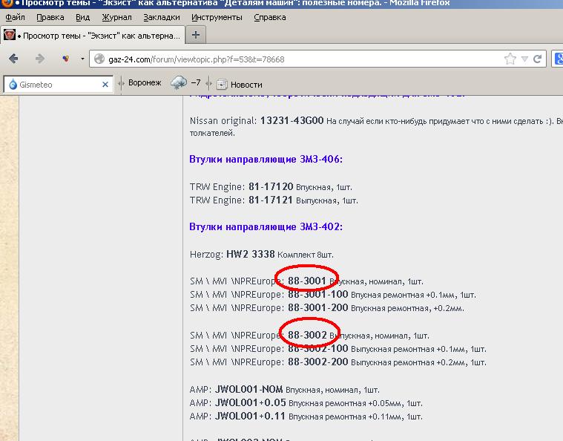The width and height of the screenshot is (563, 441).
Task: Open the Справка menu
Action: (270, 17)
